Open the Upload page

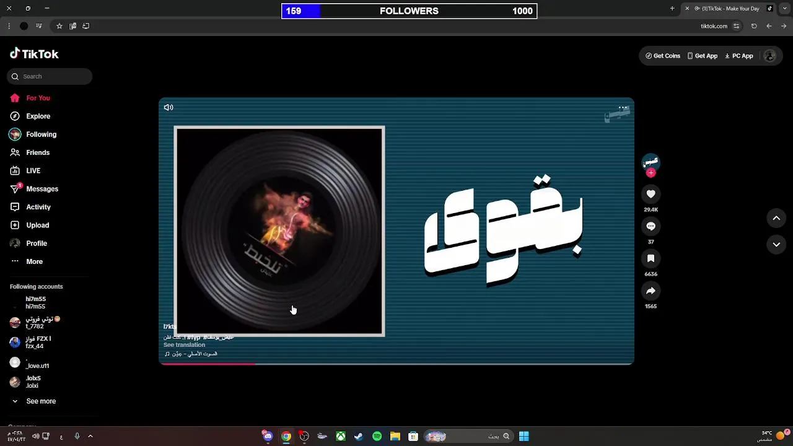point(29,225)
